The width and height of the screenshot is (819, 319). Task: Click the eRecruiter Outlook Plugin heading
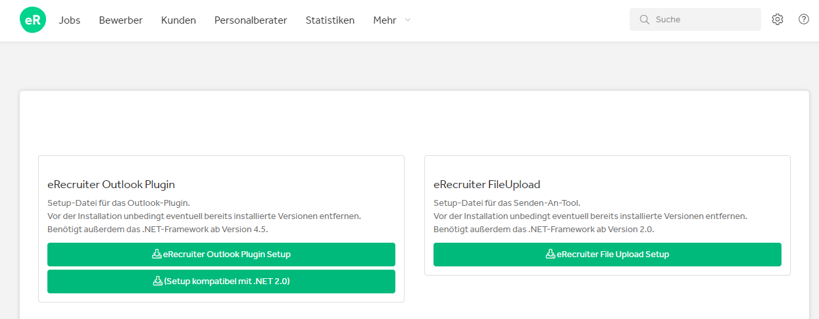pos(111,184)
